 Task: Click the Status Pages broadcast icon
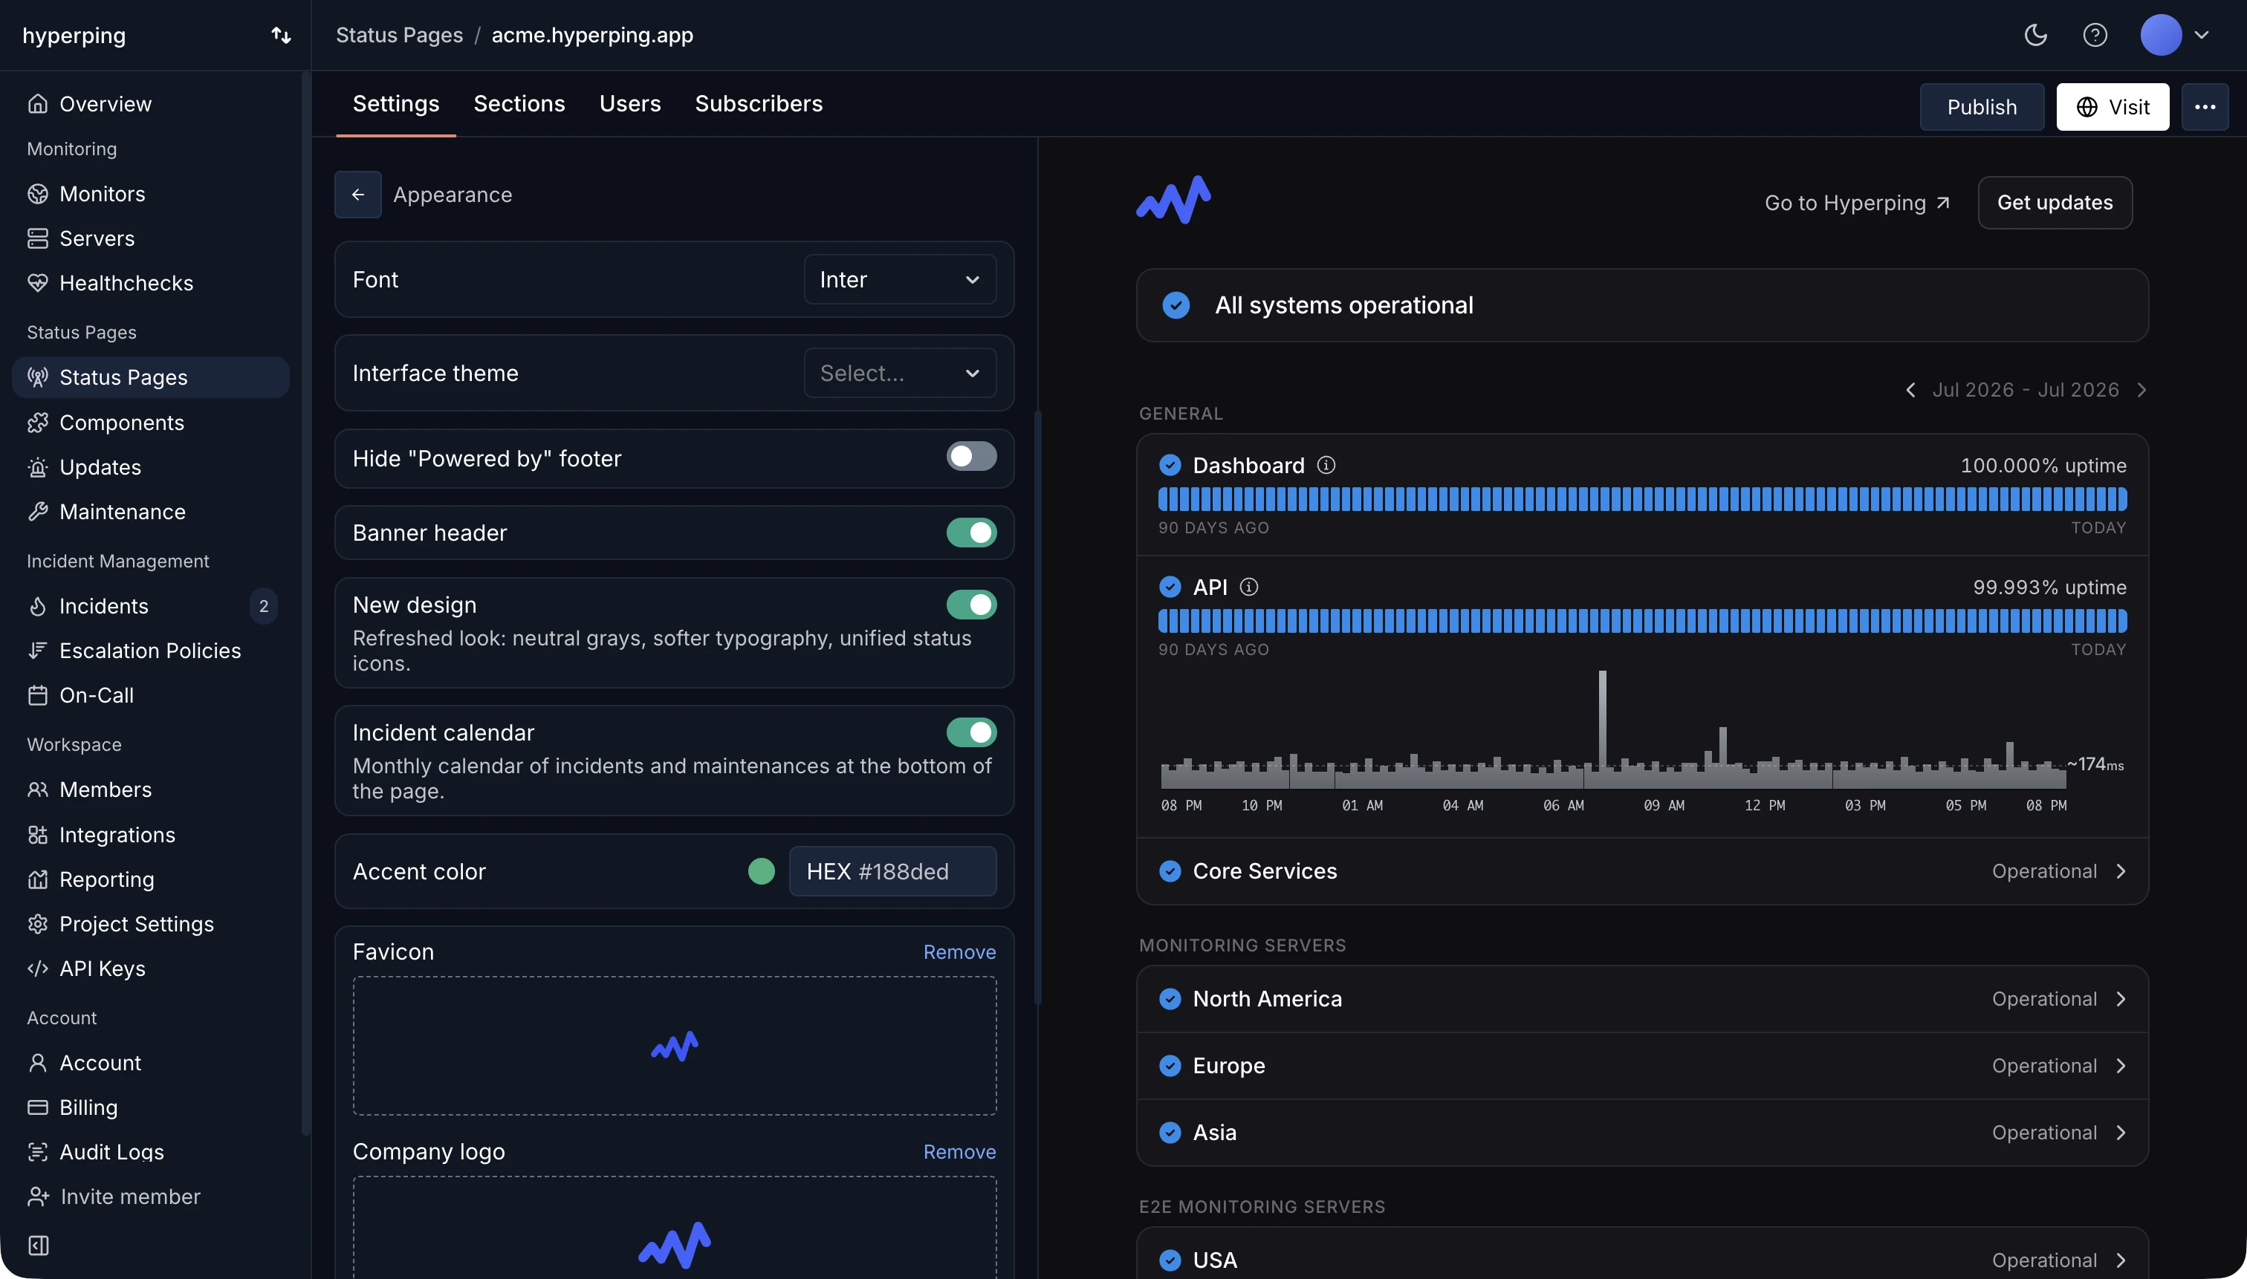pyautogui.click(x=38, y=378)
